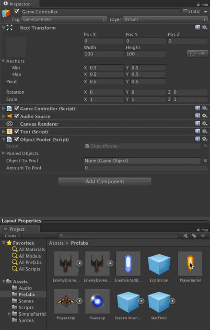Open the Create dropdown in Project panel
This screenshot has width=210, height=330.
click(x=12, y=236)
